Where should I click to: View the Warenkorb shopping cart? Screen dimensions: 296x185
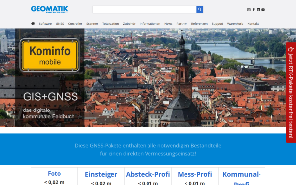235,24
